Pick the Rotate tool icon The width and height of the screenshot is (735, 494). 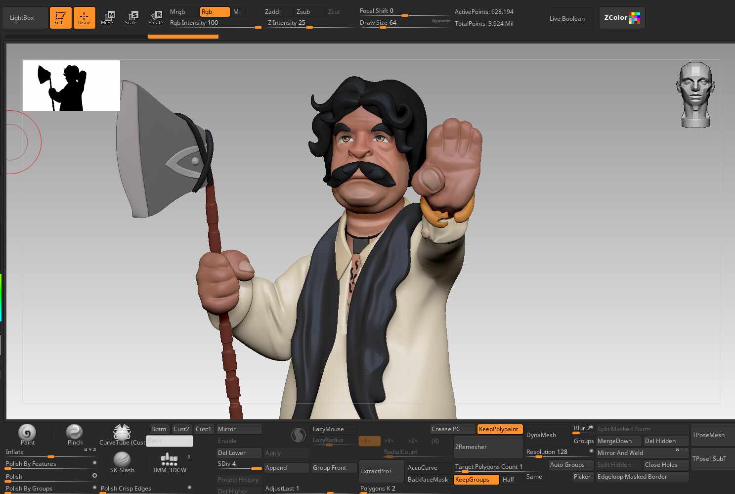155,18
